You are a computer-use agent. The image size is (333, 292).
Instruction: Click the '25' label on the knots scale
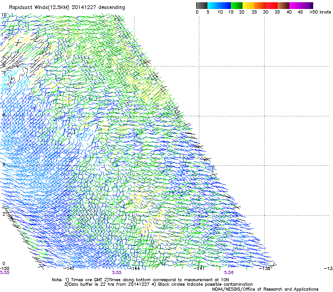click(x=254, y=12)
